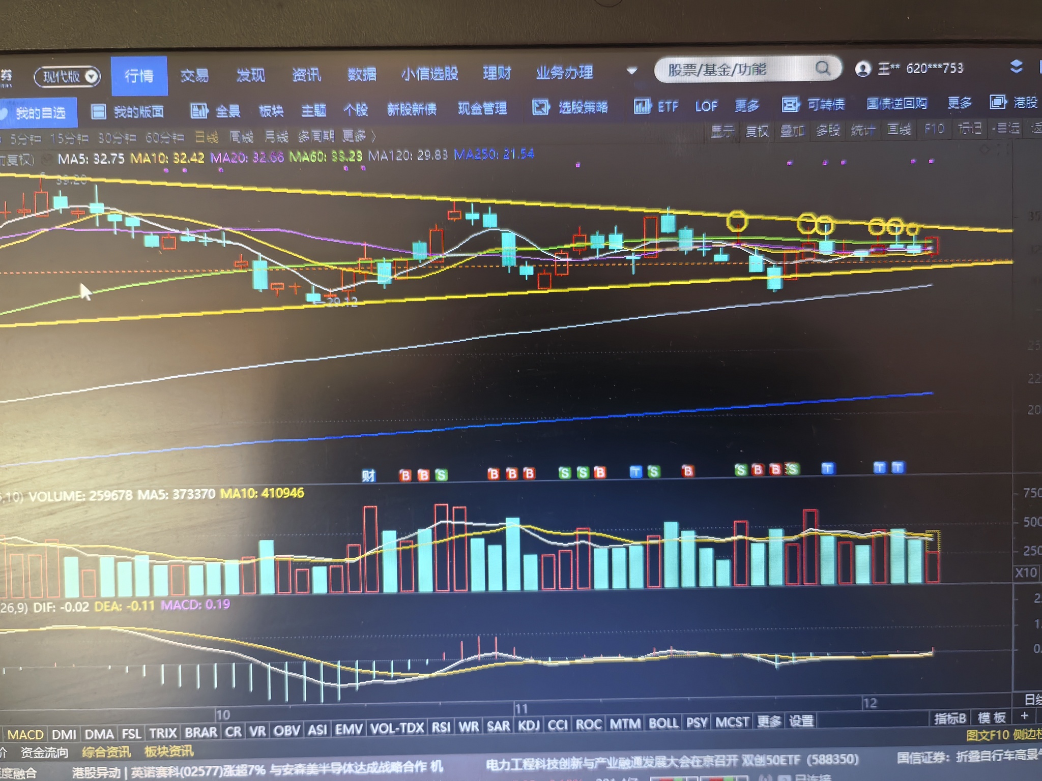Screen dimensions: 1042x781
Task: Switch to 资金流向 tab
Action: point(44,752)
